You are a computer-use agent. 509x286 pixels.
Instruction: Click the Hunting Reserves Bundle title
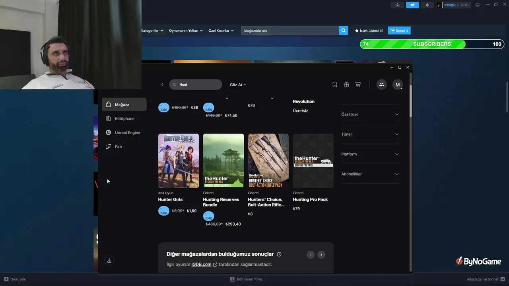coord(221,202)
